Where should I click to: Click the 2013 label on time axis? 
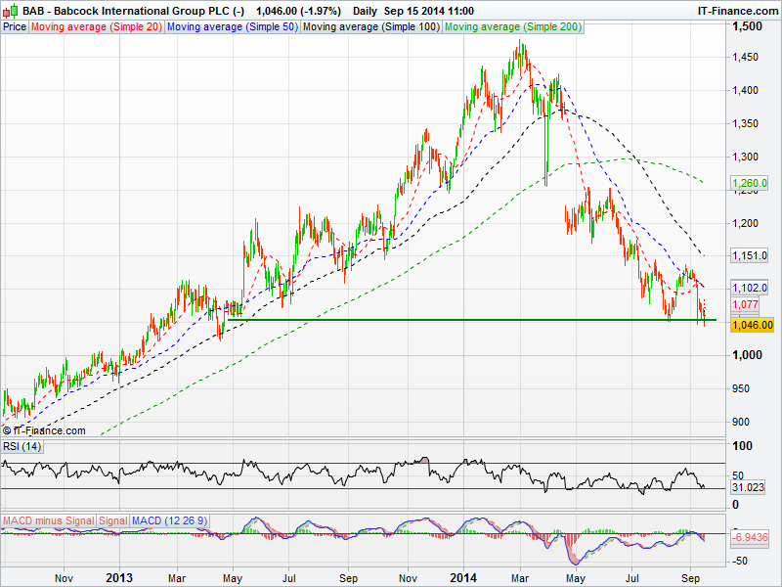(119, 578)
